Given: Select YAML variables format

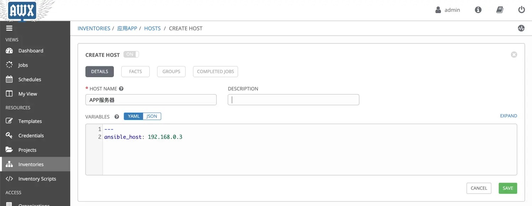Looking at the screenshot, I should click(134, 116).
